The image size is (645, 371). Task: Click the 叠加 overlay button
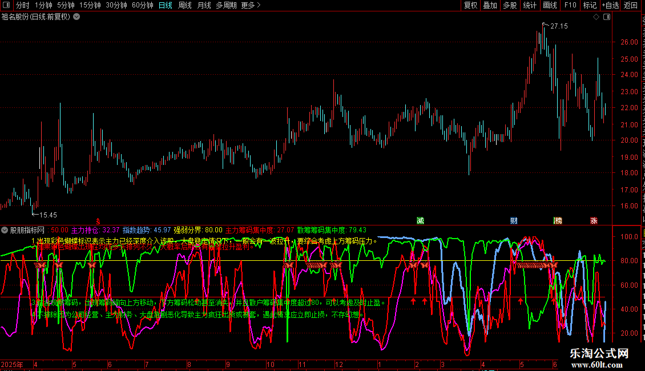pyautogui.click(x=490, y=5)
